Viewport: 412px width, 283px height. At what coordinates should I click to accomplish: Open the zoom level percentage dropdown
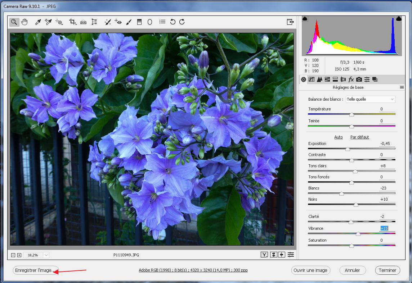[x=46, y=255]
